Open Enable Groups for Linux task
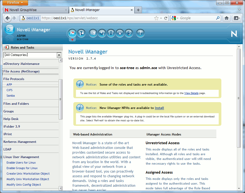 point(22,168)
